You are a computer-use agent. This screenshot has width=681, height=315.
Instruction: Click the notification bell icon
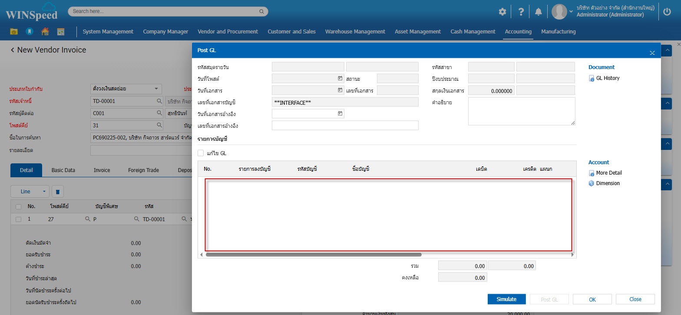[538, 12]
